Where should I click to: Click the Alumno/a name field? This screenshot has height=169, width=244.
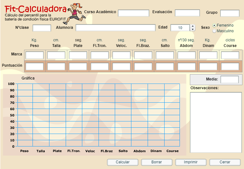click(115, 28)
